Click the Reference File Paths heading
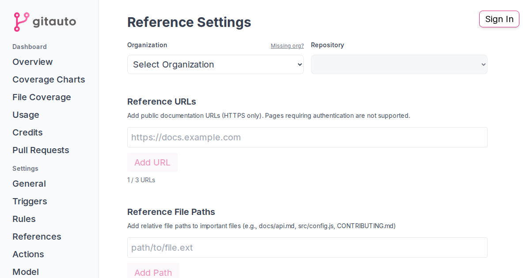This screenshot has height=278, width=530. tap(171, 212)
